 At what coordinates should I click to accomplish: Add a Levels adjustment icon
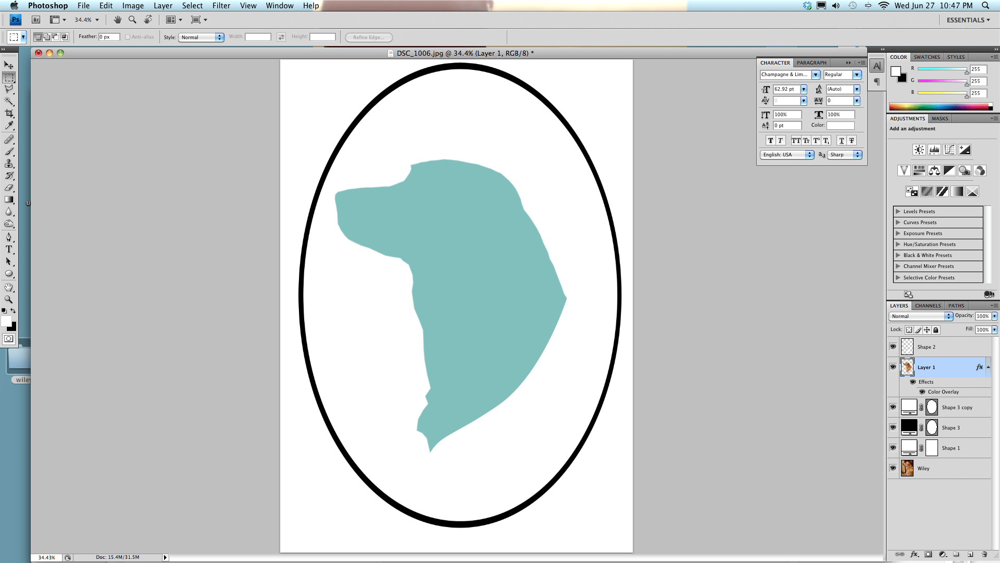[934, 150]
